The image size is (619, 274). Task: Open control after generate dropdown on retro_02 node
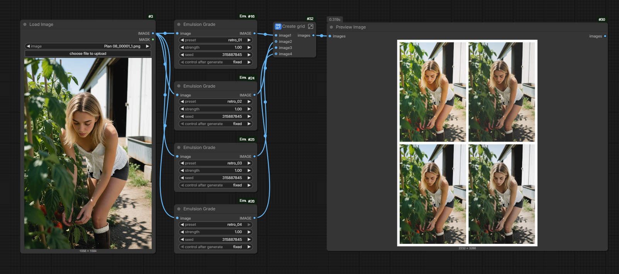(x=216, y=124)
